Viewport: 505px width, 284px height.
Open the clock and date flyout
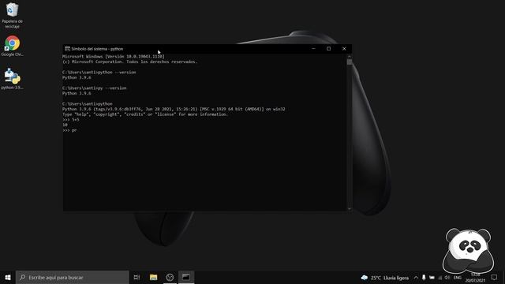(475, 278)
